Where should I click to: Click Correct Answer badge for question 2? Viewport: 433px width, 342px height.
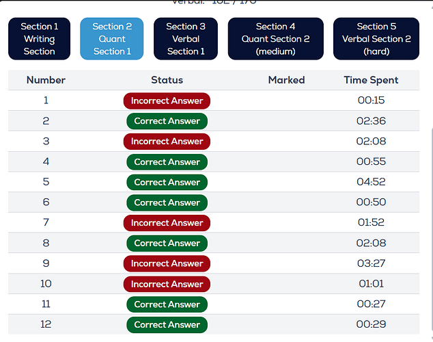click(x=167, y=121)
